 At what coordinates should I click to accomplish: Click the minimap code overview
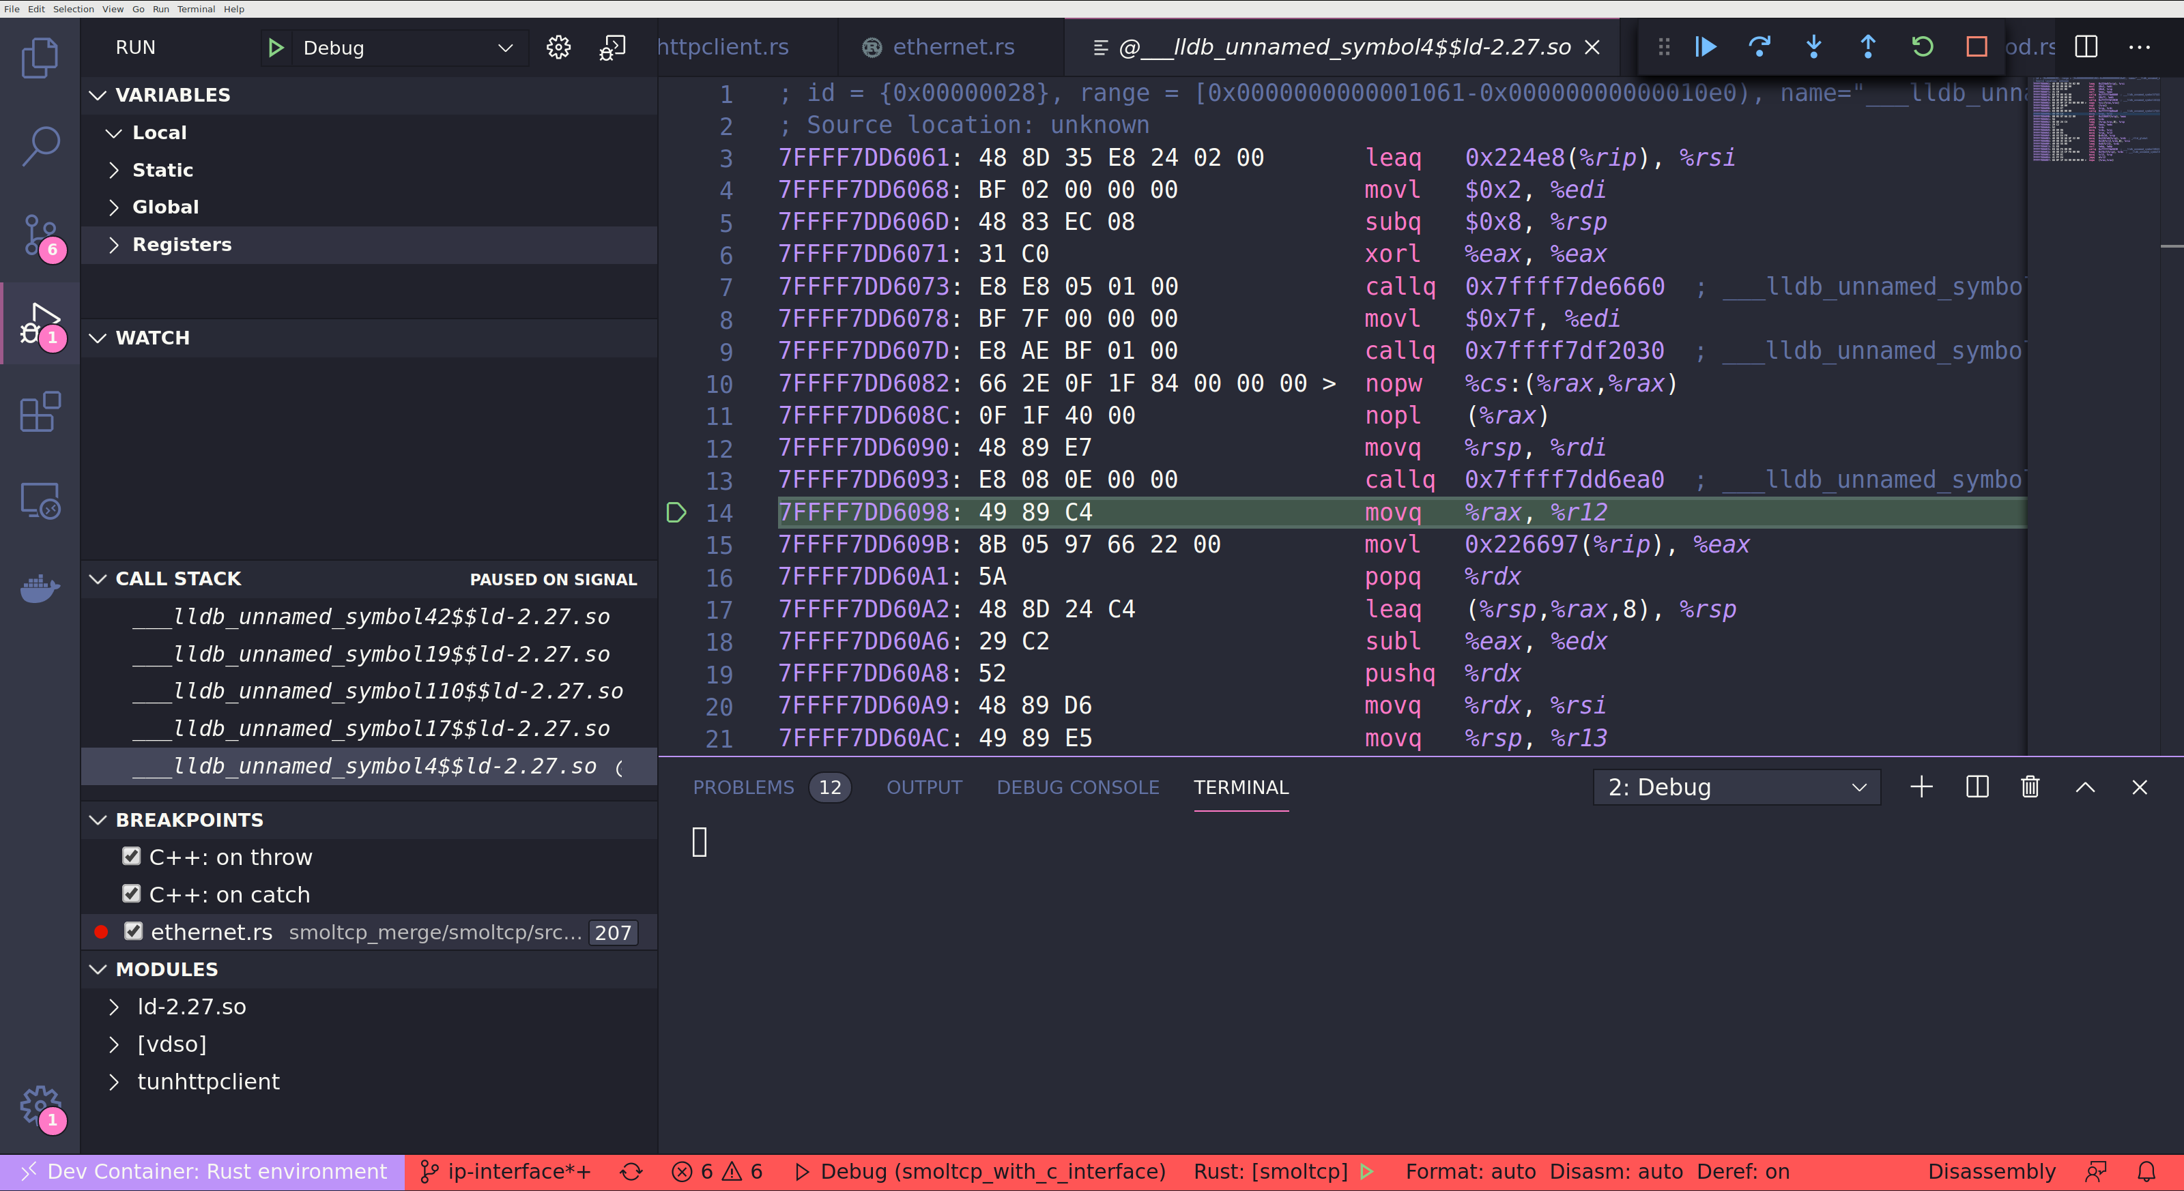(x=2095, y=120)
